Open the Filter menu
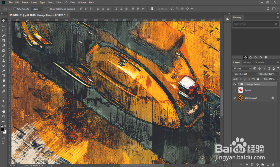 point(59,3)
